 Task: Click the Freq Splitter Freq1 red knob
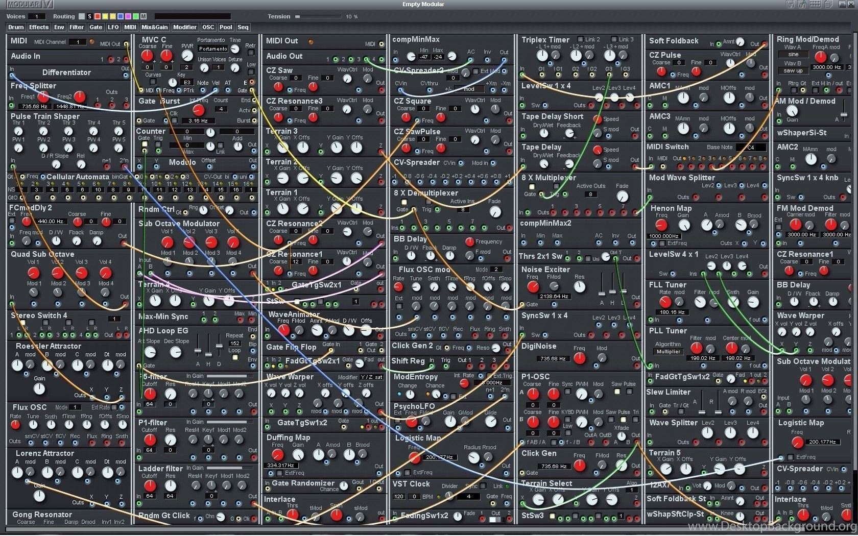pyautogui.click(x=43, y=96)
